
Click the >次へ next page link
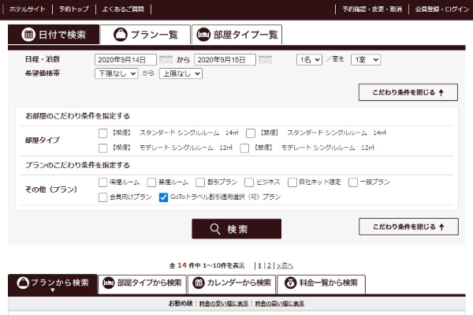[x=285, y=266]
